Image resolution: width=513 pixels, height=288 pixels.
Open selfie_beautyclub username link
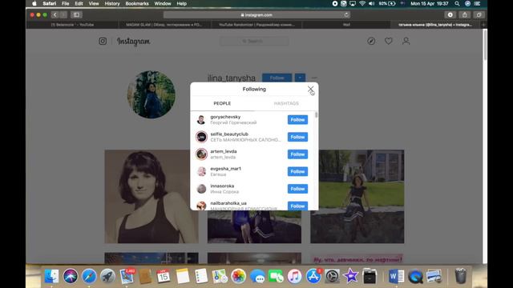click(x=229, y=134)
